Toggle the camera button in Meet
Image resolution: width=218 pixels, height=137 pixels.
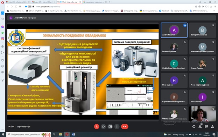[103, 126]
